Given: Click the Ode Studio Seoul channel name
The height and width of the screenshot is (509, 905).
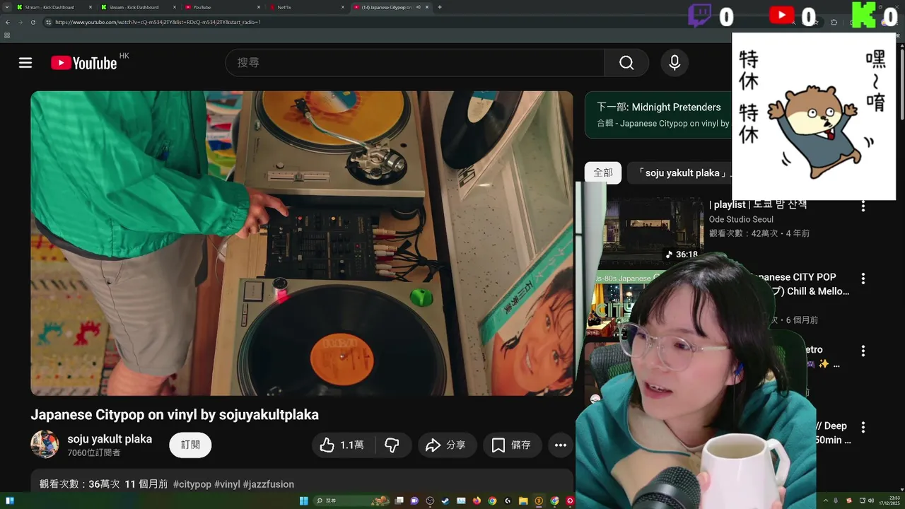Looking at the screenshot, I should point(741,219).
